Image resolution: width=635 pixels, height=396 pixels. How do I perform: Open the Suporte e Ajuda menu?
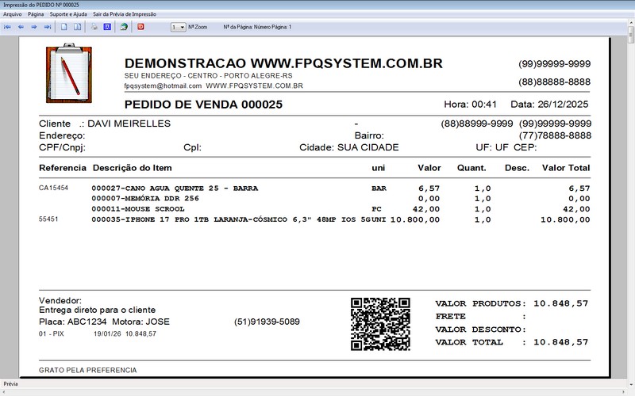(x=68, y=14)
